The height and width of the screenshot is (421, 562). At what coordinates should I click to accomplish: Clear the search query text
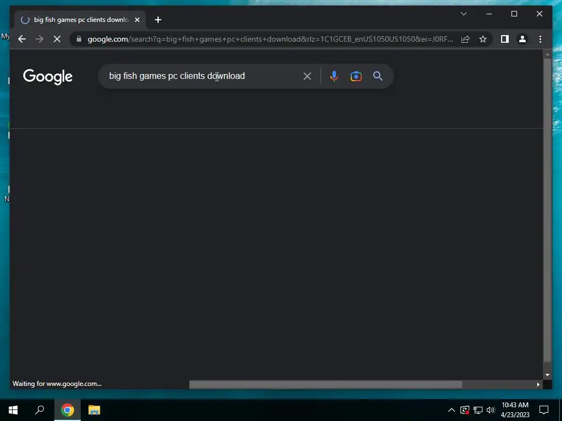[307, 76]
